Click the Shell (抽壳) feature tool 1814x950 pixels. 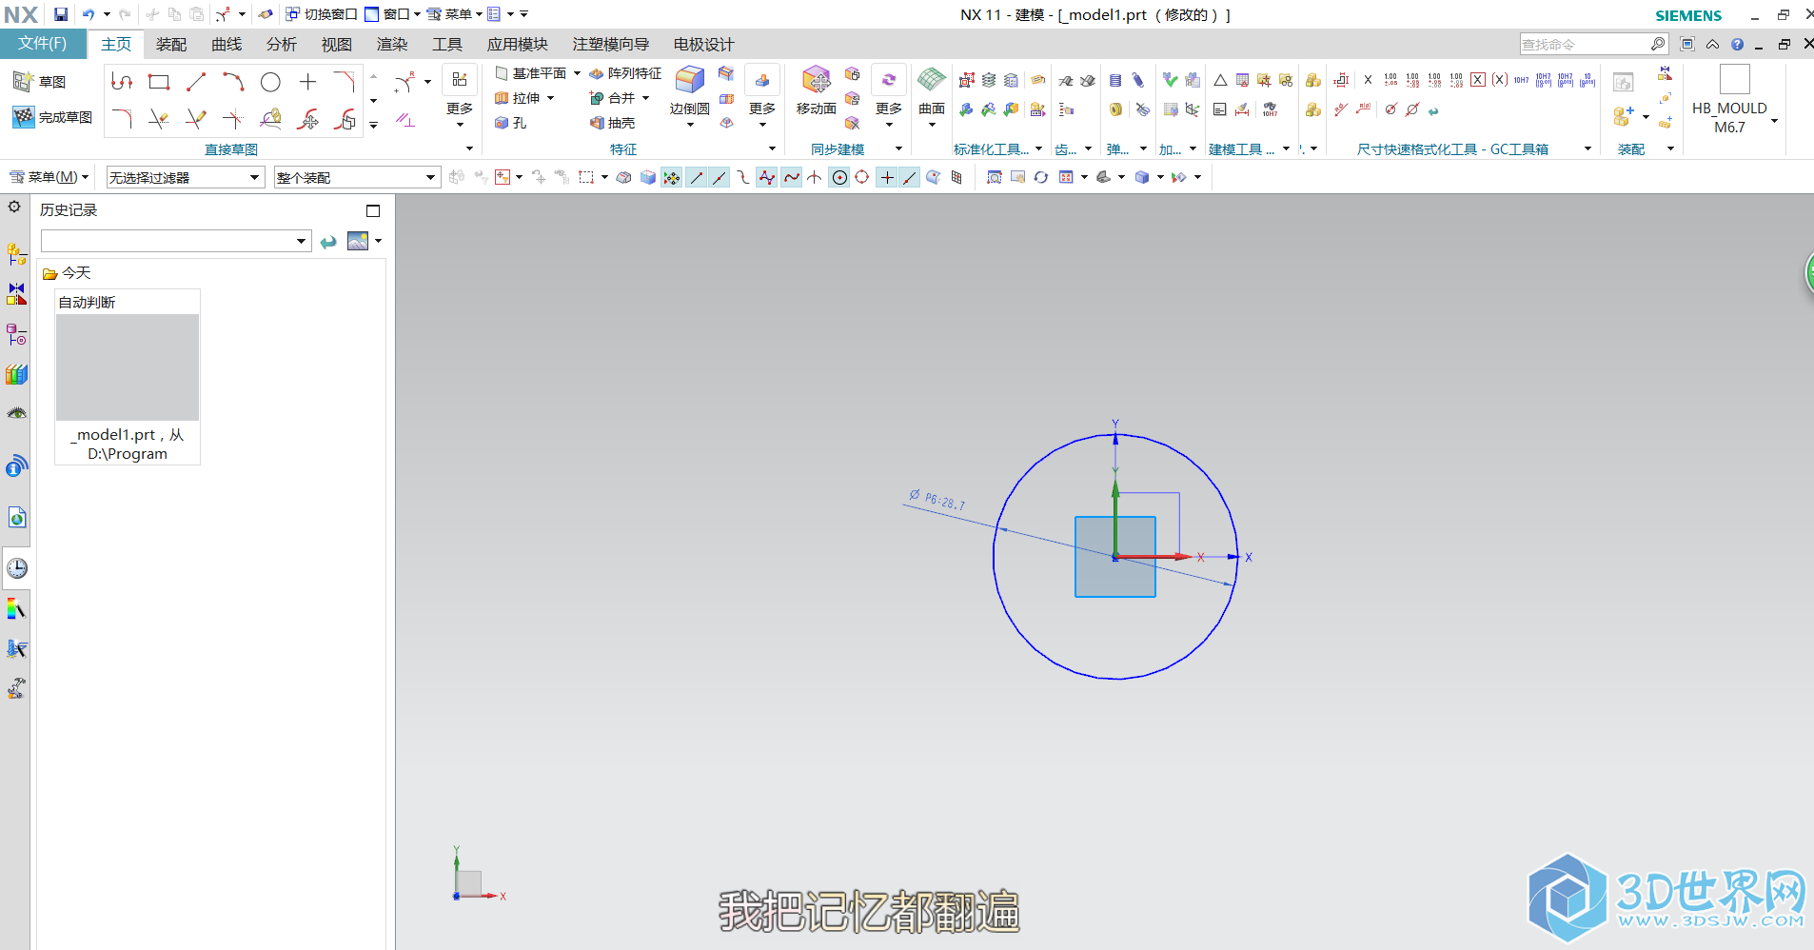tap(612, 123)
